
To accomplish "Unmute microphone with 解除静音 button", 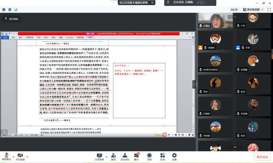I will pos(7,156).
